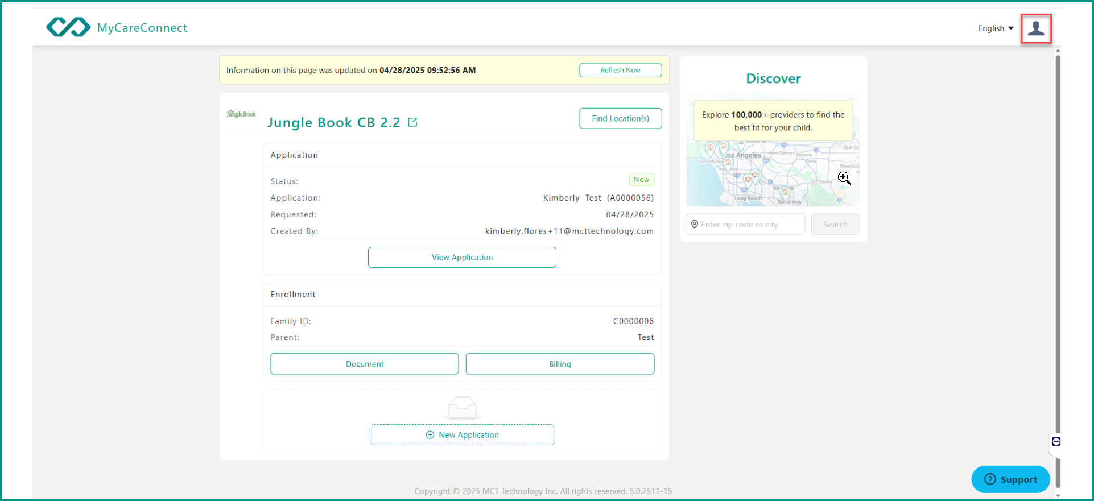Click the MyCareConnect logo
Screen dimensions: 1094x501
(x=117, y=27)
